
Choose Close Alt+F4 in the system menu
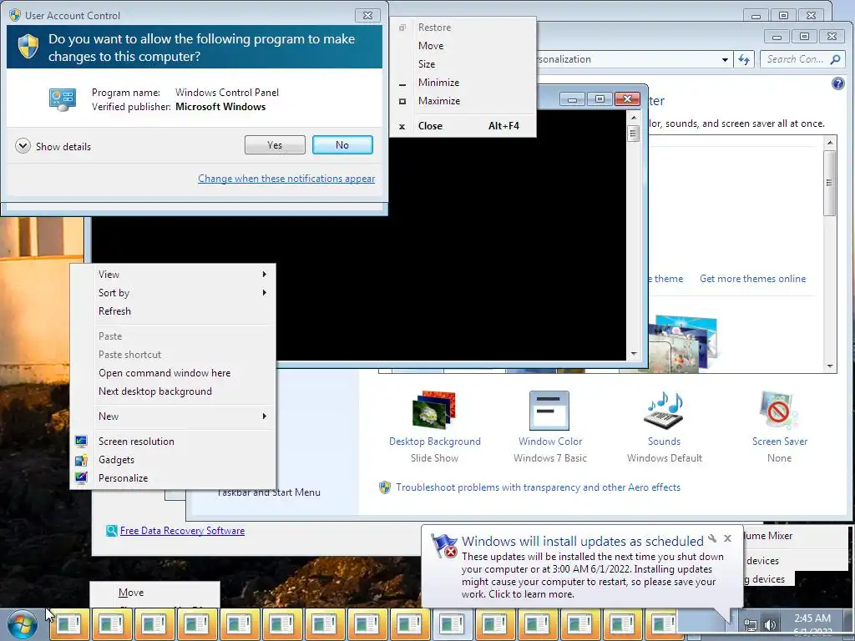point(463,126)
